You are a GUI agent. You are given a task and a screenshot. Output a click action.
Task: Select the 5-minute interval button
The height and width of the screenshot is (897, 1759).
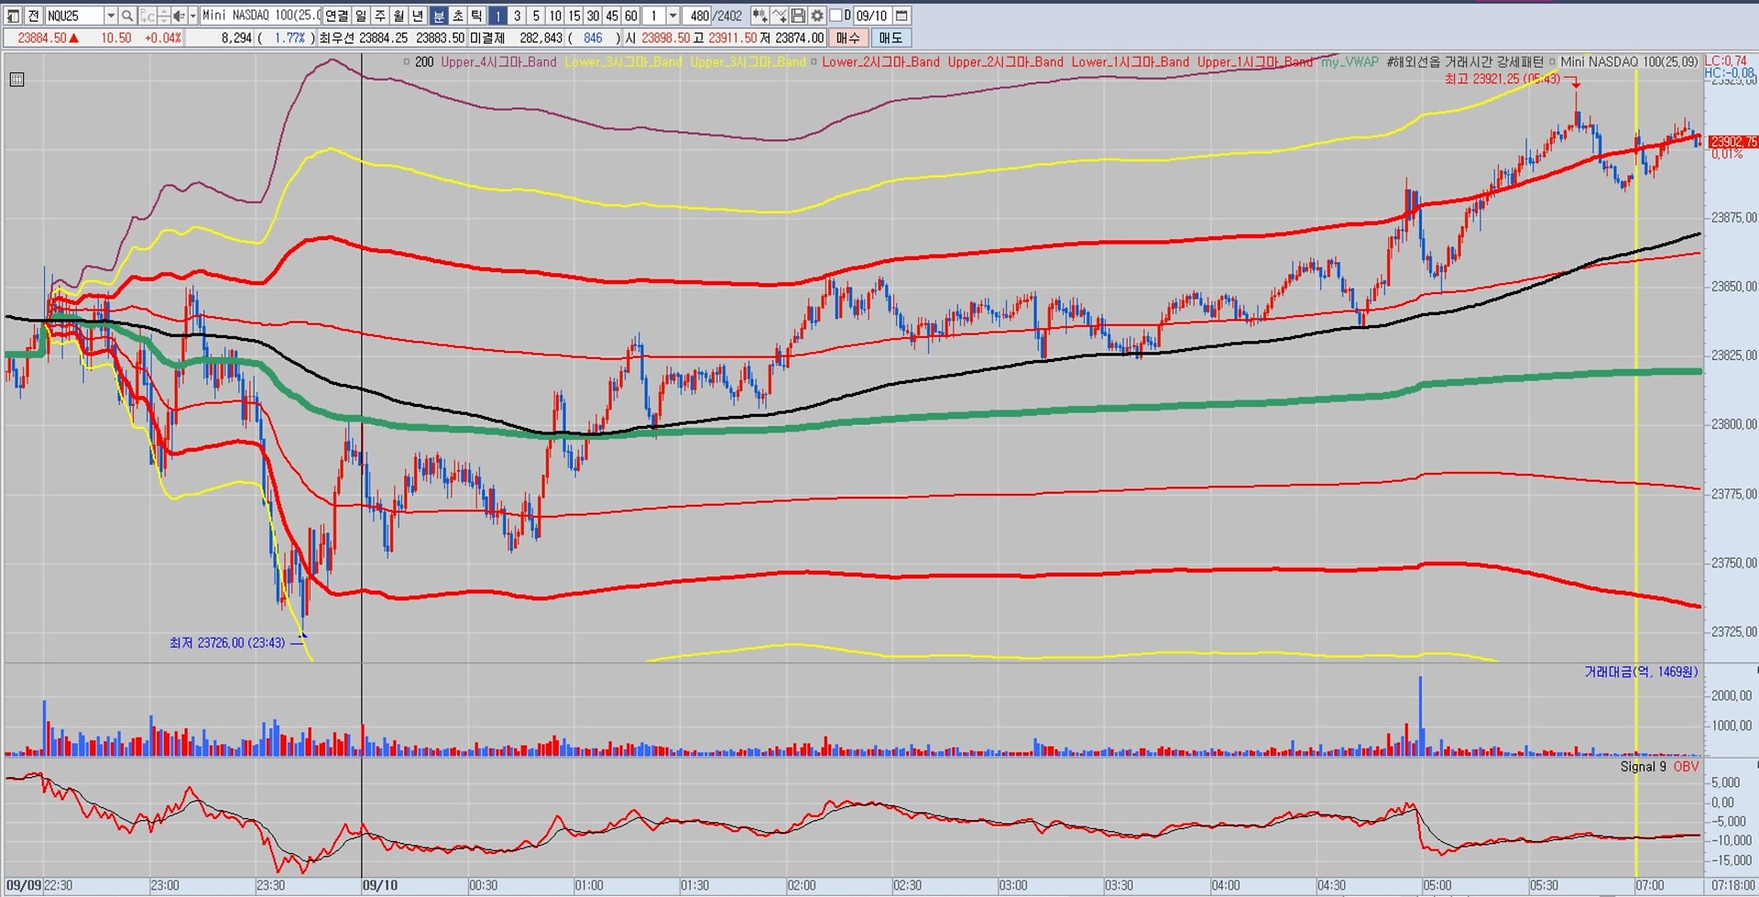tap(536, 16)
